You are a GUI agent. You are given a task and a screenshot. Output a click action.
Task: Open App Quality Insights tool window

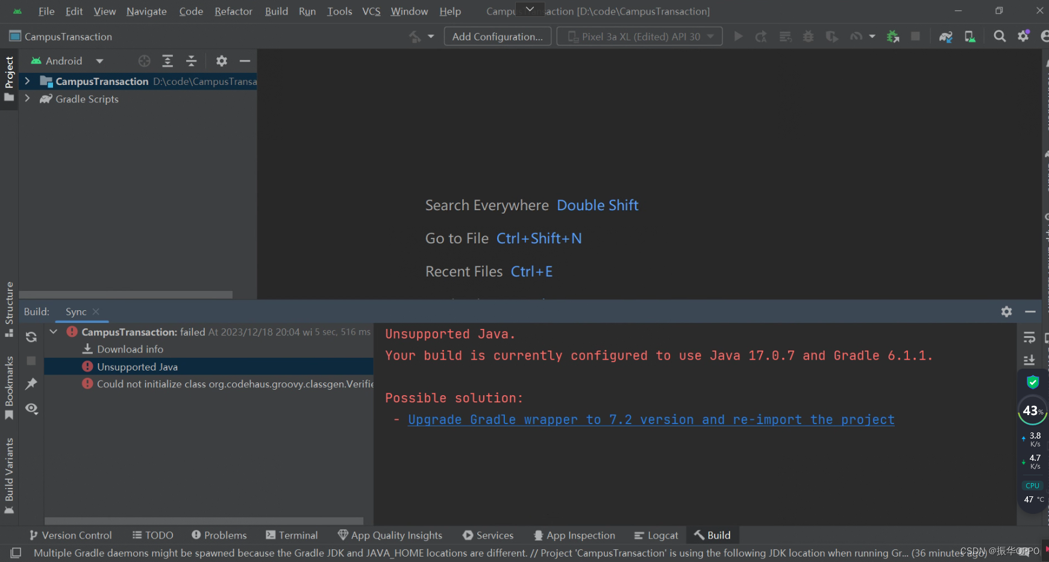tap(390, 535)
